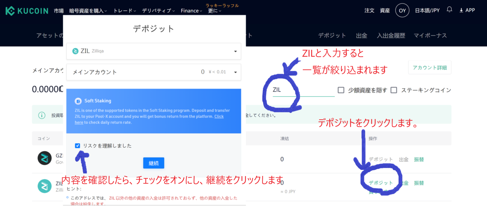Click the アカウント詳細 button
This screenshot has height=219, width=487.
[430, 68]
